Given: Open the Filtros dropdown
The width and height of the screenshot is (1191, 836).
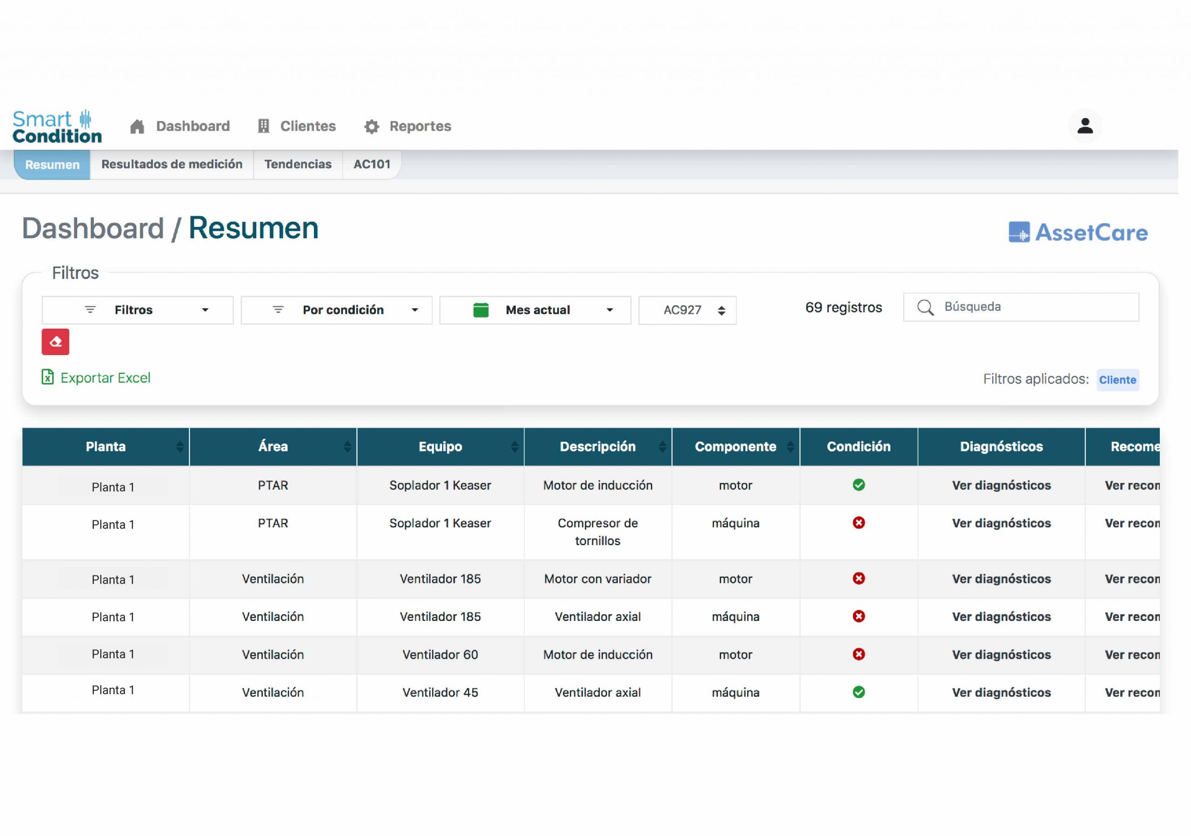Looking at the screenshot, I should coord(137,310).
